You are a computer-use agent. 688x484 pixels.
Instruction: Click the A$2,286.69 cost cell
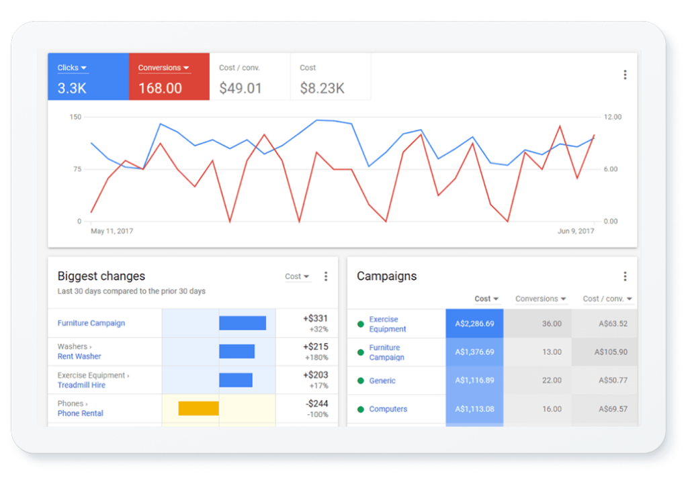pos(474,324)
